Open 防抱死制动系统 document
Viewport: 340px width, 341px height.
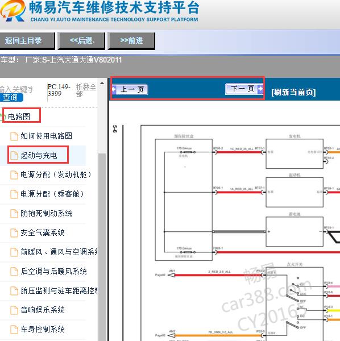tap(46, 213)
